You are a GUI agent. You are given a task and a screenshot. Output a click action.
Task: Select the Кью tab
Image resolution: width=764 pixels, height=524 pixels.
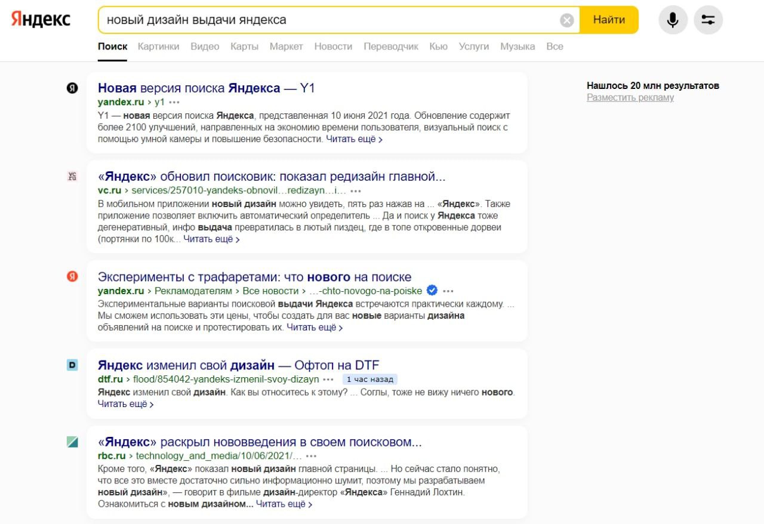[x=438, y=47]
